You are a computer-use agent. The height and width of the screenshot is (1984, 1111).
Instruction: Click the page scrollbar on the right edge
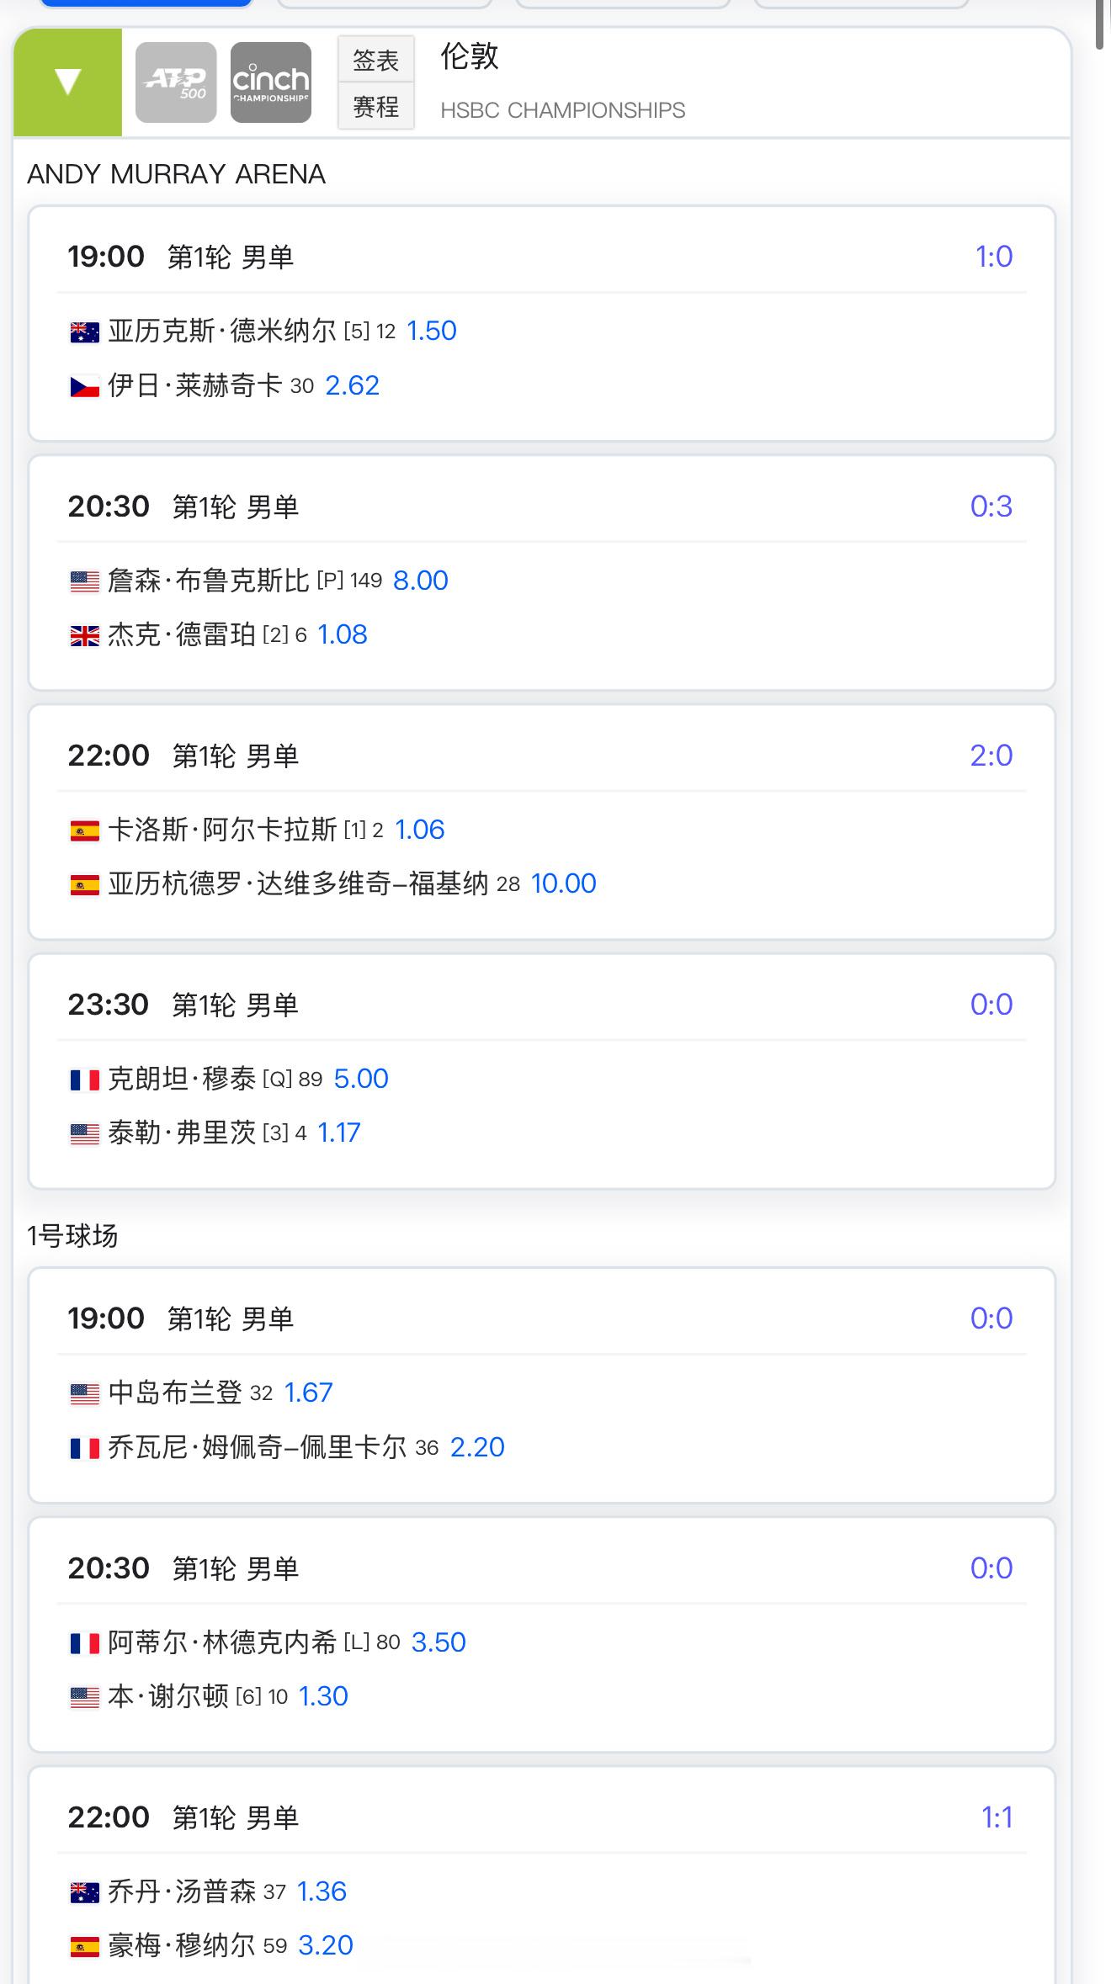pyautogui.click(x=1102, y=25)
